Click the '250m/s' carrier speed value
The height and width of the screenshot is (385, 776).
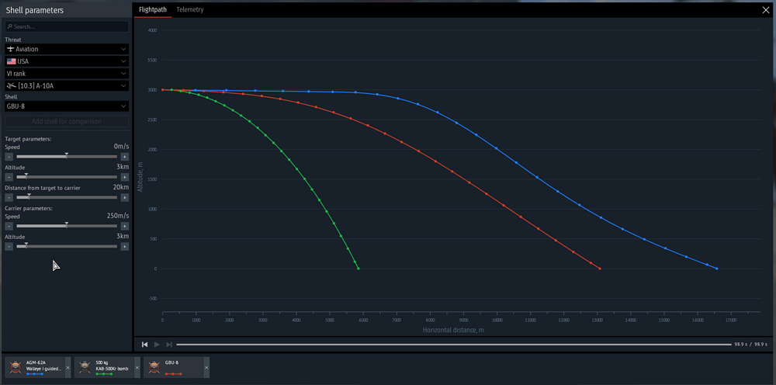point(118,217)
